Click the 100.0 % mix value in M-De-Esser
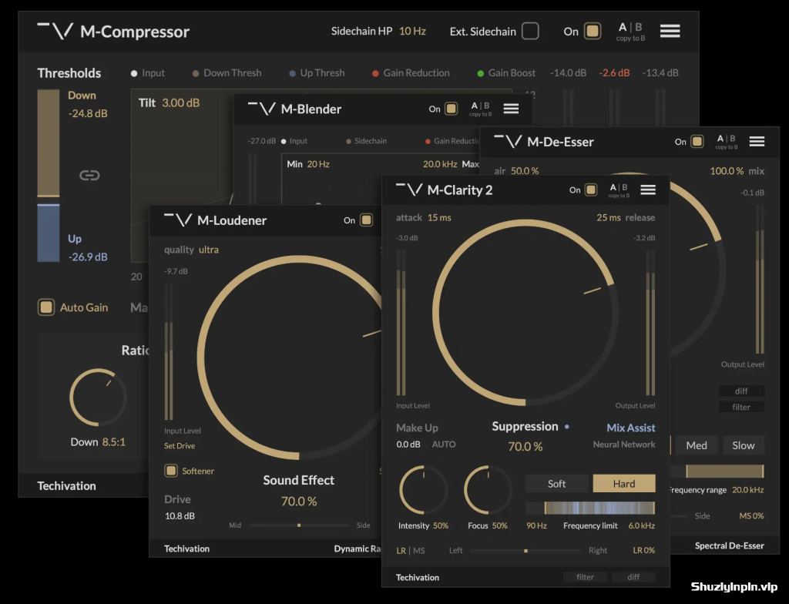This screenshot has width=789, height=604. click(x=727, y=171)
